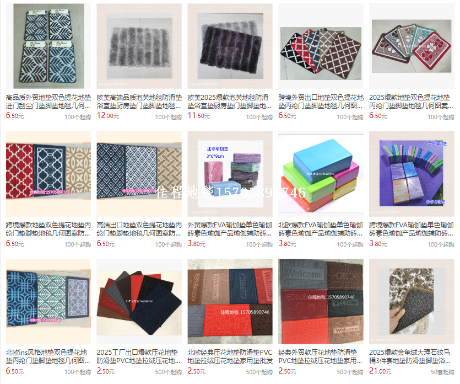
Task: Click the title 北欧爆款EVA瑜伽垫单色瑜伽砖
Action: pyautogui.click(x=321, y=229)
